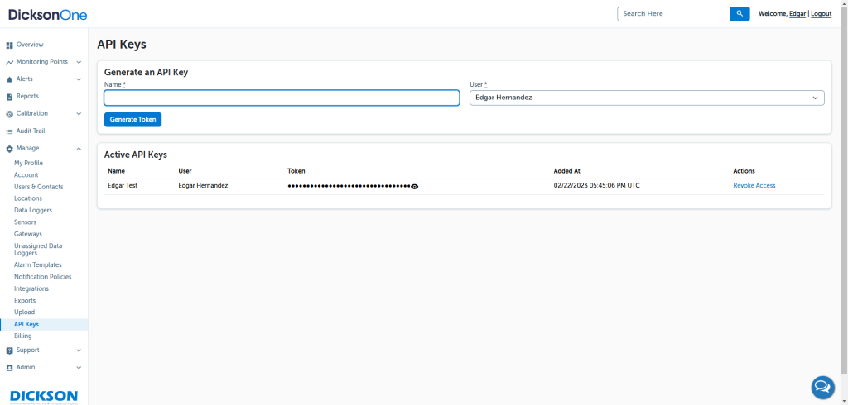Expand the Admin section chevron
This screenshot has height=405, width=848.
(79, 368)
